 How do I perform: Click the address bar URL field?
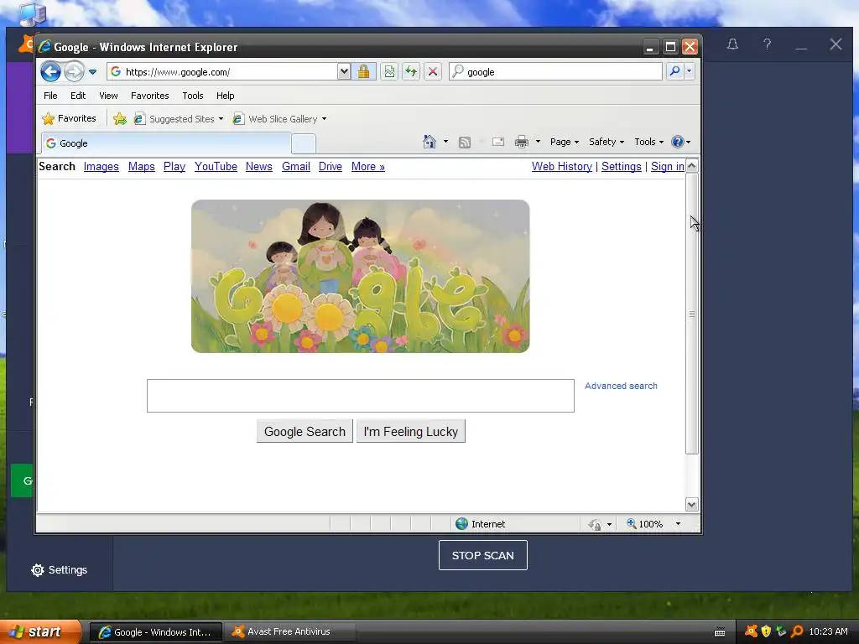[x=223, y=72]
